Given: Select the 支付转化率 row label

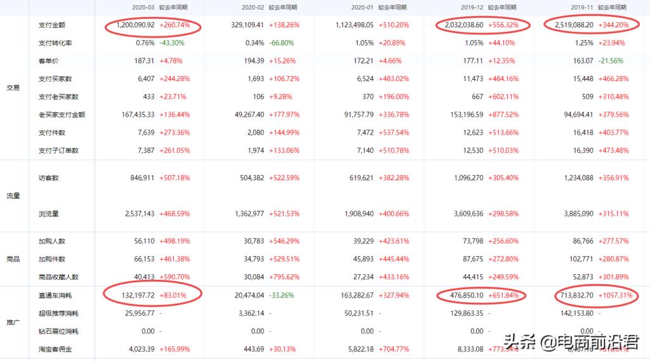Looking at the screenshot, I should pos(54,43).
